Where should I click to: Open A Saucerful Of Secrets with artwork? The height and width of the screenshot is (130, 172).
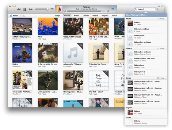(x=48, y=53)
